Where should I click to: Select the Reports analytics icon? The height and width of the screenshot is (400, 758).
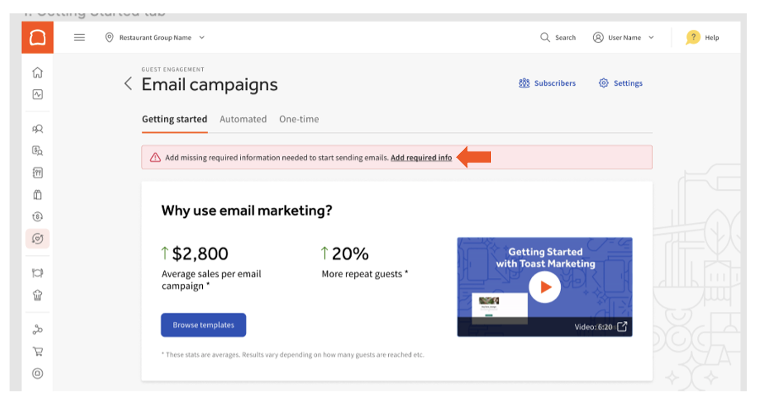37,95
